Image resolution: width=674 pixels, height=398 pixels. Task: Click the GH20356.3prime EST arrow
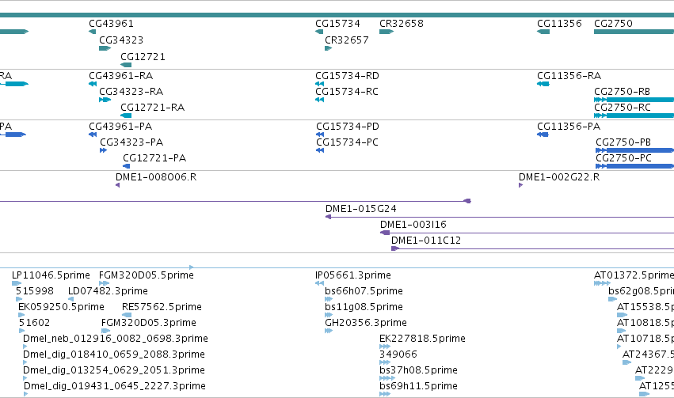tap(329, 331)
